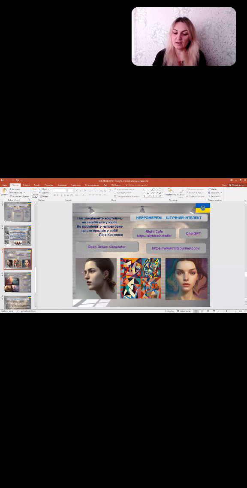Image resolution: width=247 pixels, height=488 pixels.
Task: Expand the shapes gallery More arrow
Action: pyautogui.click(x=163, y=196)
